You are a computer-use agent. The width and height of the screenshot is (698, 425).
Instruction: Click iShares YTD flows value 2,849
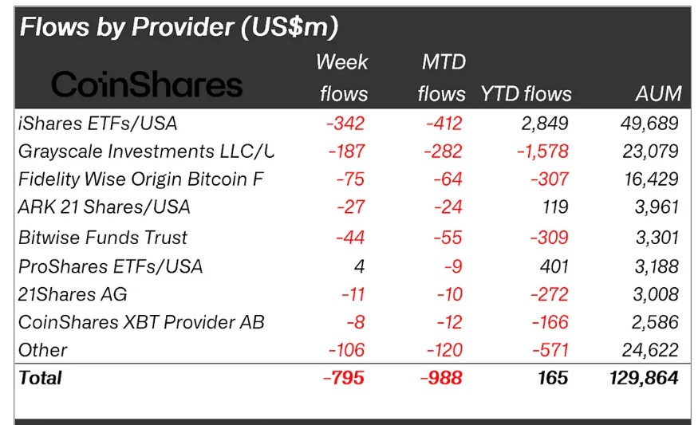[x=545, y=124]
